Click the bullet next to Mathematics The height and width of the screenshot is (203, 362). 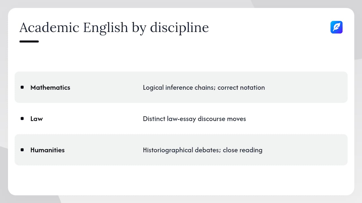click(22, 87)
